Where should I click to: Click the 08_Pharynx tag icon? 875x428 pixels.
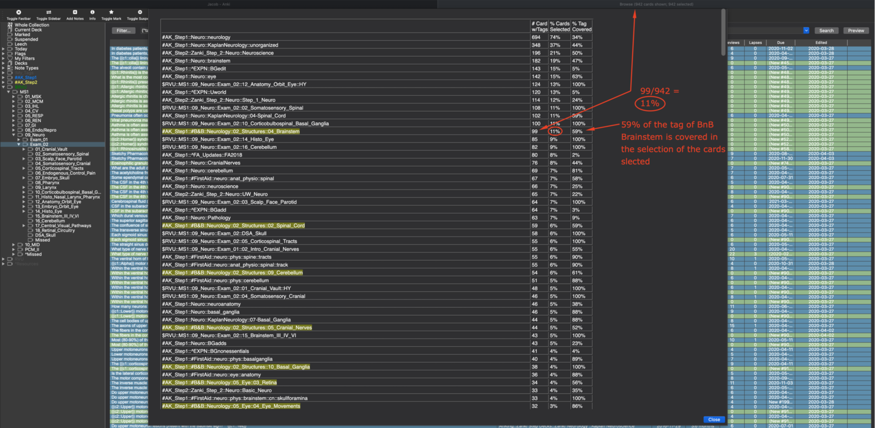pyautogui.click(x=30, y=183)
